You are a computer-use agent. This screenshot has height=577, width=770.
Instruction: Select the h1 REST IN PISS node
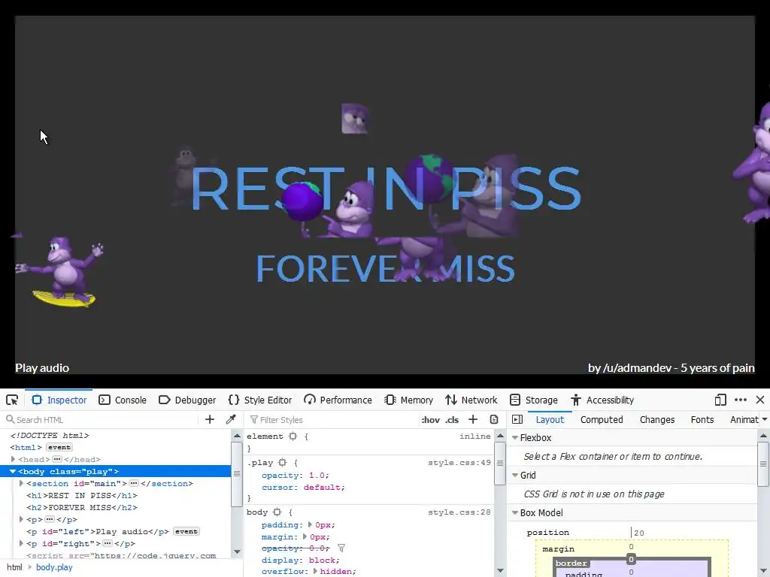[x=82, y=496]
